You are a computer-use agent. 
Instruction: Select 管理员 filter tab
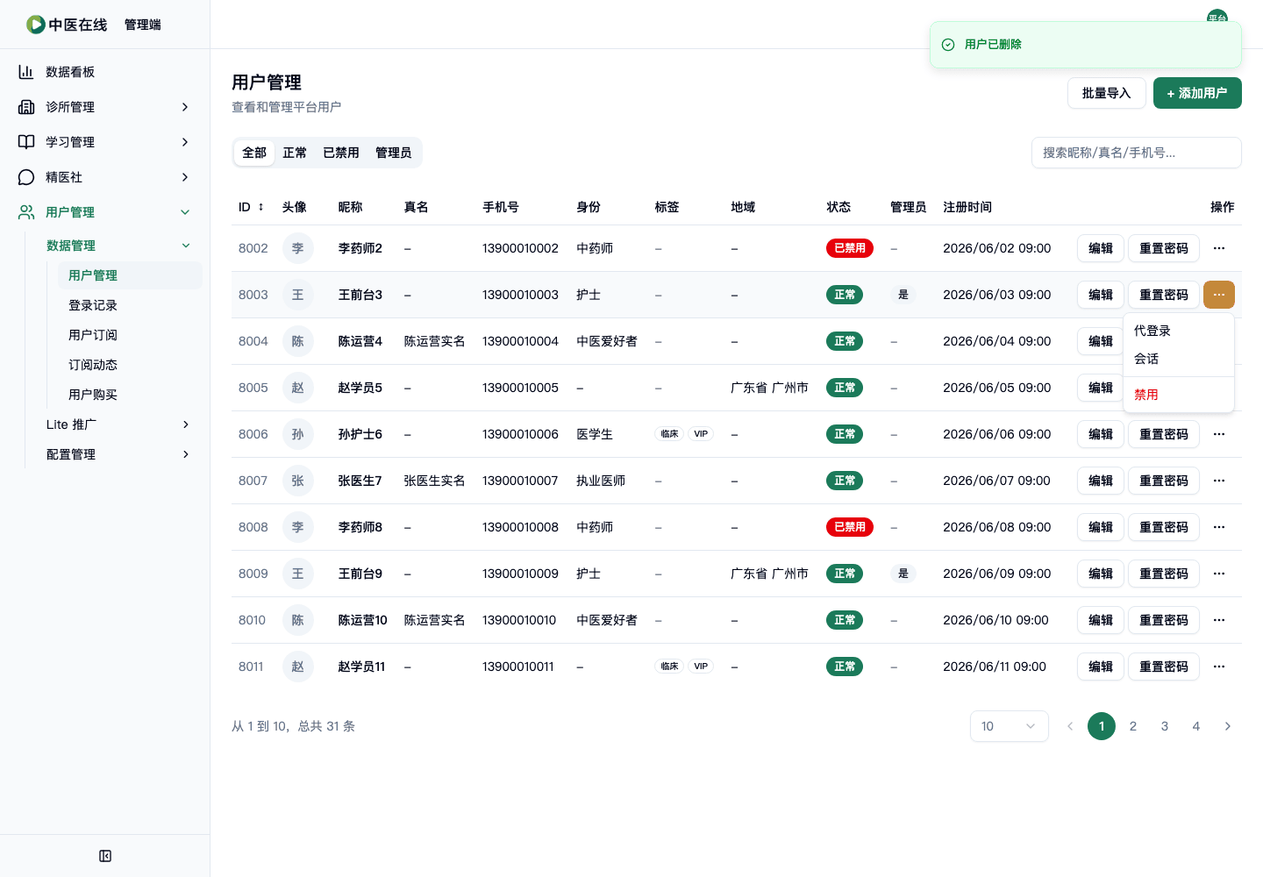coord(394,153)
